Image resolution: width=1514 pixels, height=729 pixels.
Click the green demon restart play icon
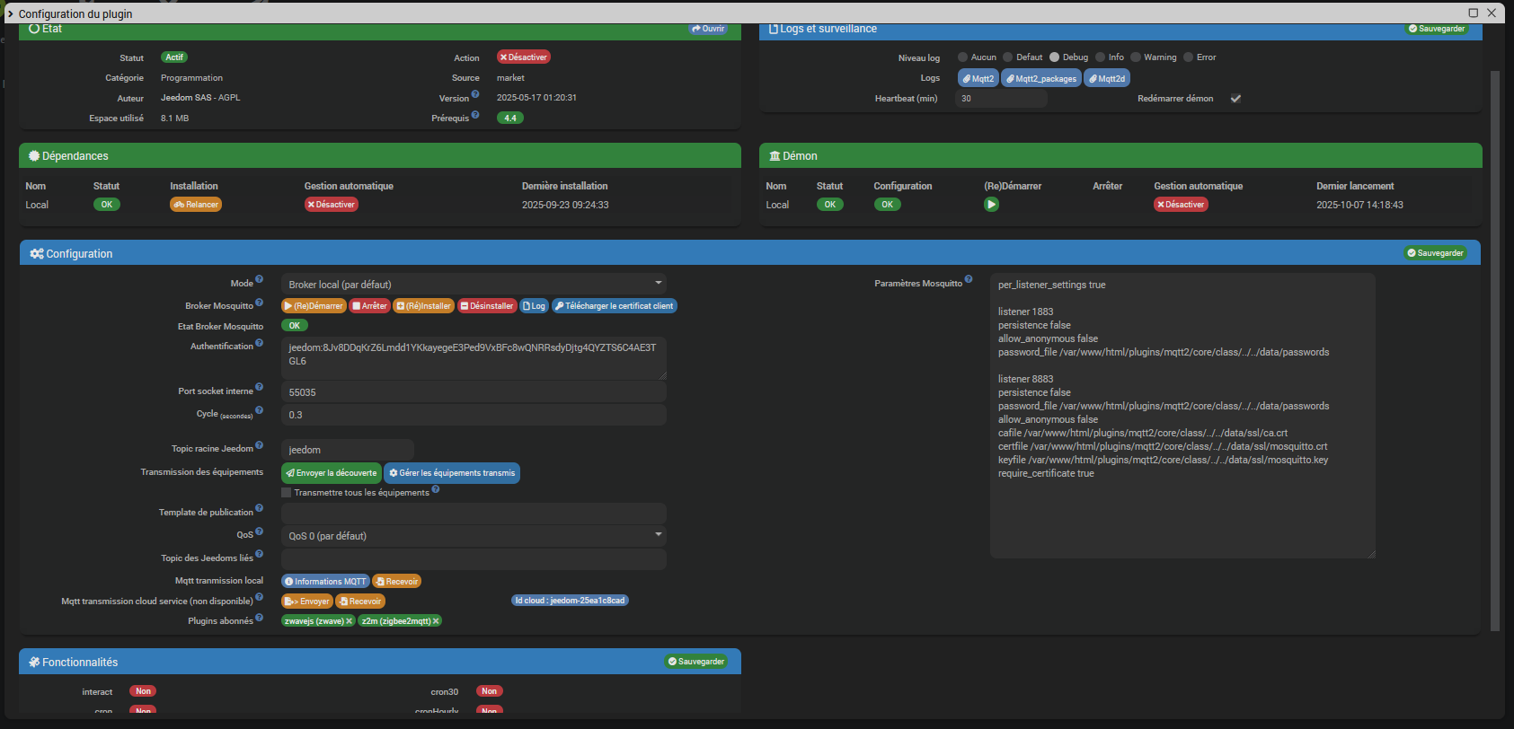[x=991, y=205]
